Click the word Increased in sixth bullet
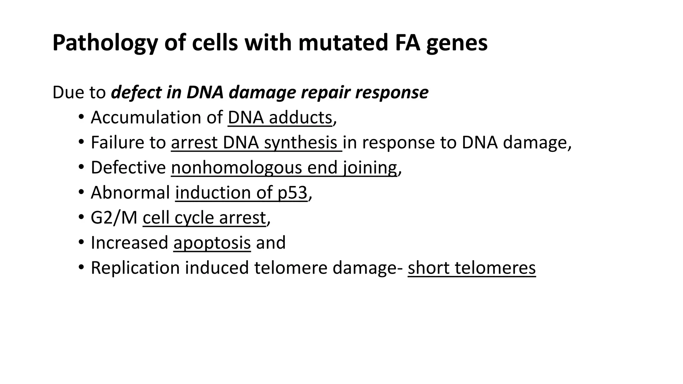This screenshot has height=384, width=683. pyautogui.click(x=129, y=243)
